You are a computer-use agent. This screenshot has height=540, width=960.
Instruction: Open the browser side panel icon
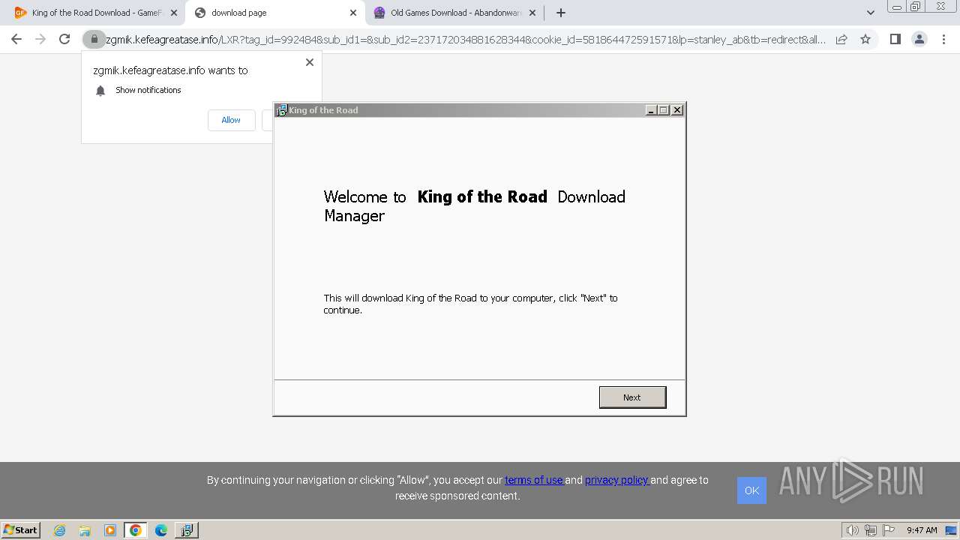tap(895, 39)
